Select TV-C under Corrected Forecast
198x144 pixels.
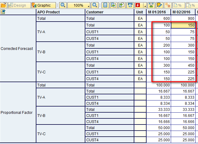(x=61, y=72)
